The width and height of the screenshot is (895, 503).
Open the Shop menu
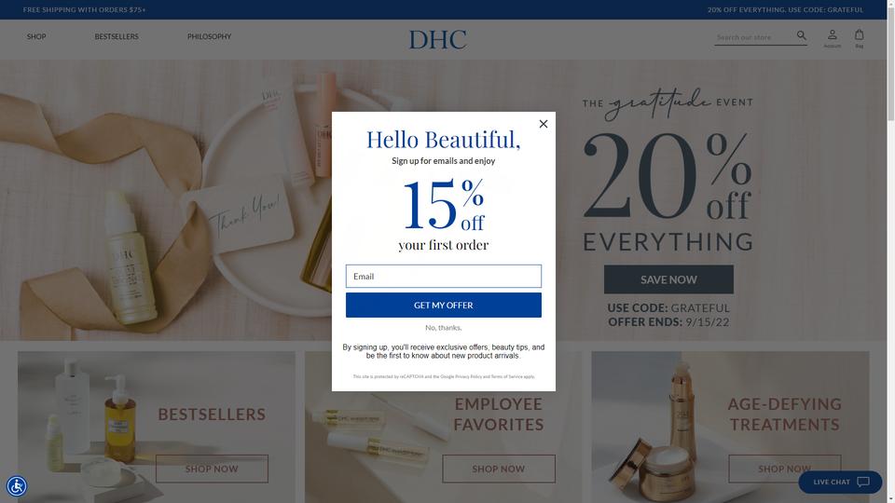[x=36, y=36]
